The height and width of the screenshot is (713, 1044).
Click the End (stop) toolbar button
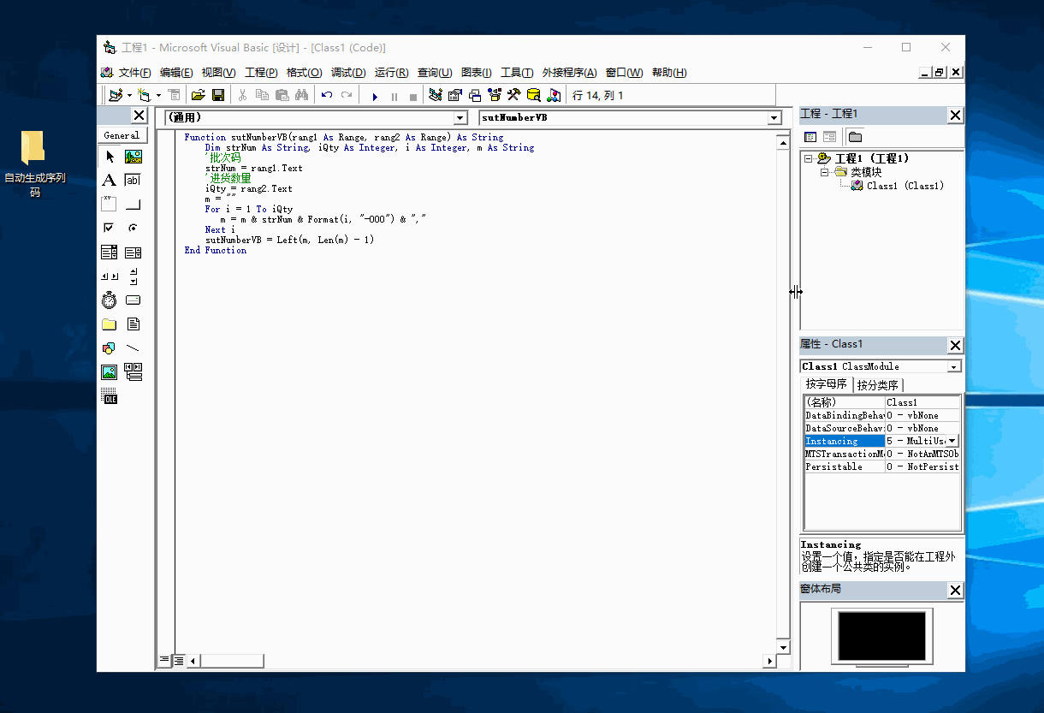413,96
